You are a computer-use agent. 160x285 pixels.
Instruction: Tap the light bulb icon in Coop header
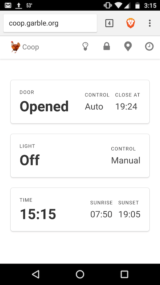pos(85,47)
